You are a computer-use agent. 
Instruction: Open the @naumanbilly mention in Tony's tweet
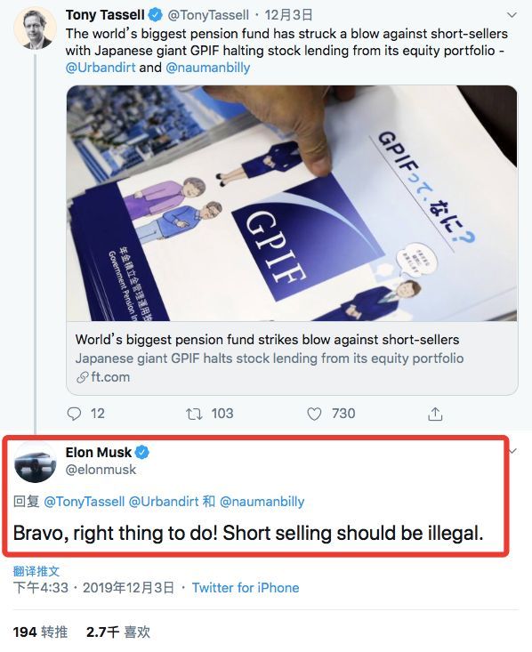coord(208,68)
